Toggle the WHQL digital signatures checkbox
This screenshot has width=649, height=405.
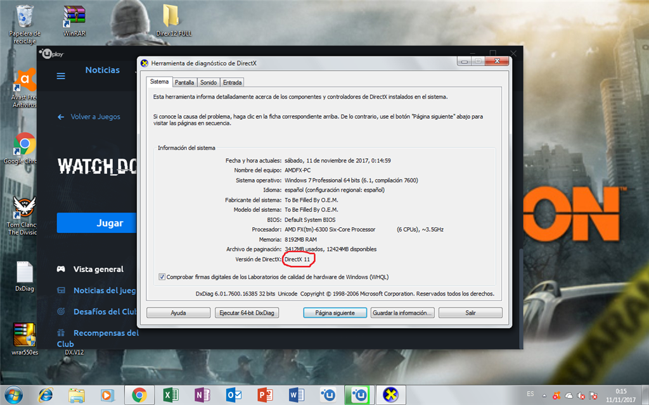[162, 277]
